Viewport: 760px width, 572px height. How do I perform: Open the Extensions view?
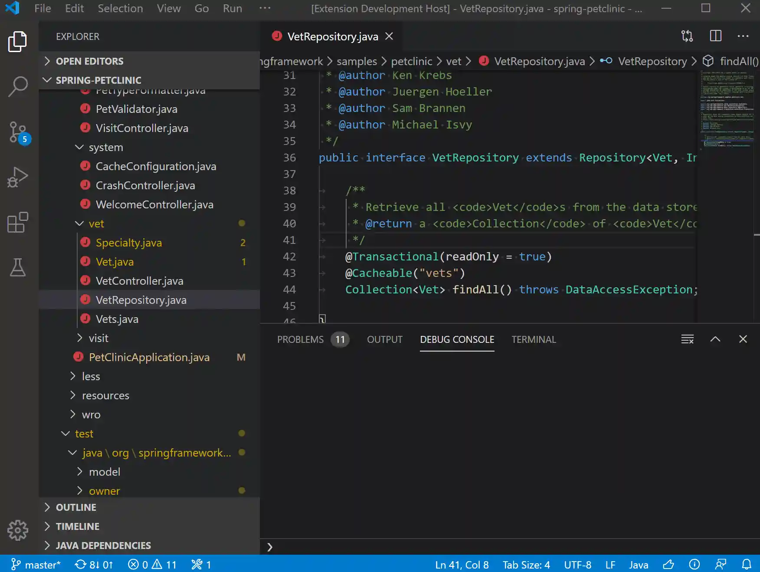pos(18,223)
